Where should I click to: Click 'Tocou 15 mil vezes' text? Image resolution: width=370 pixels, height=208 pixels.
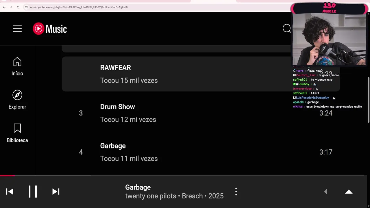click(x=129, y=80)
